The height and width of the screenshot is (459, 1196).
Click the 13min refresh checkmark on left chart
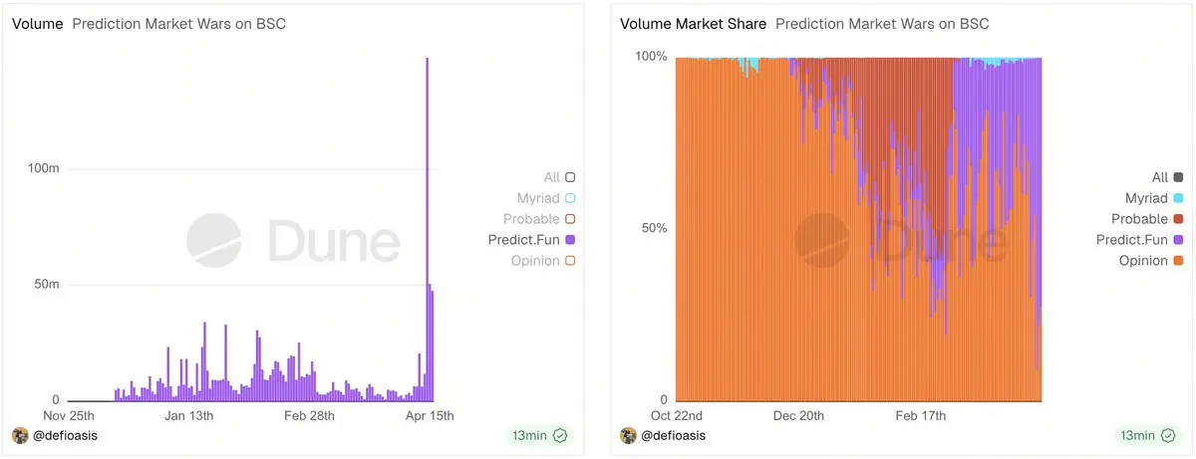(x=559, y=435)
